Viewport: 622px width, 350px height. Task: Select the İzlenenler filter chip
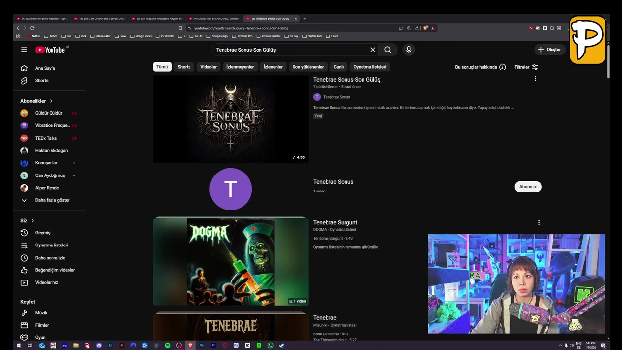pyautogui.click(x=273, y=67)
